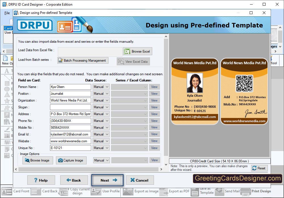The height and width of the screenshot is (198, 284).
Task: Select the Signature tool icon in left toolbar
Action: click(7, 130)
